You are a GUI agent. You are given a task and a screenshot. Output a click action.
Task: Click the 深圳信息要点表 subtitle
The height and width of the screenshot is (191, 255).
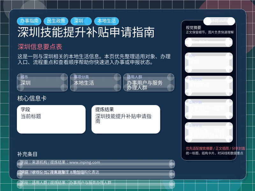pos(40,47)
